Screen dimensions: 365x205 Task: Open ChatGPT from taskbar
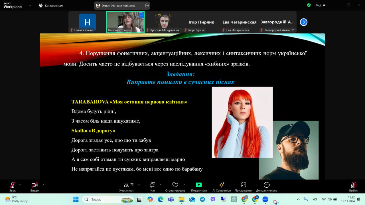pos(234,199)
